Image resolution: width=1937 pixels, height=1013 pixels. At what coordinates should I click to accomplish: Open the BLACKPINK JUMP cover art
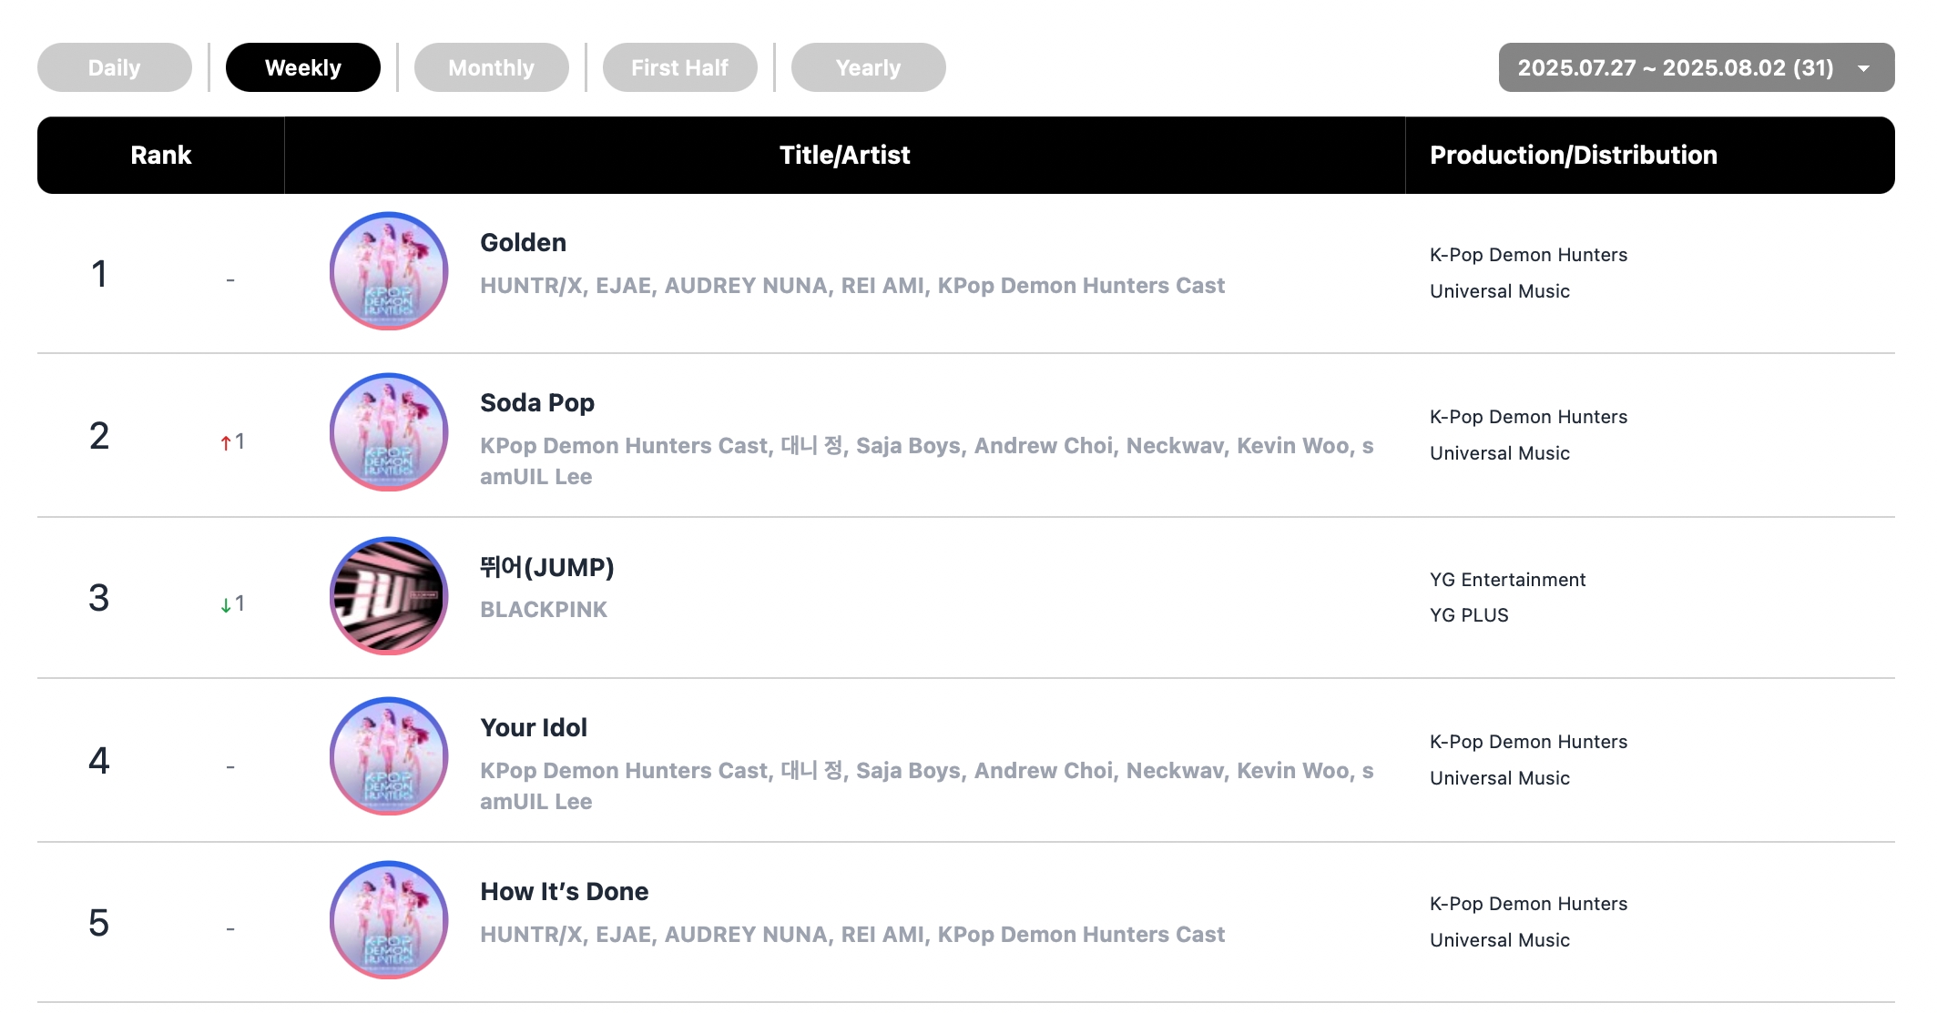tap(389, 595)
